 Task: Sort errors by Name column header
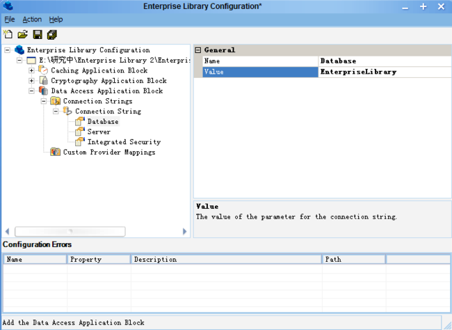[x=35, y=259]
